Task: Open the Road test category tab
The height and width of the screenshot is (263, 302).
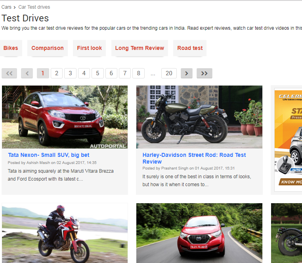Action: [190, 48]
